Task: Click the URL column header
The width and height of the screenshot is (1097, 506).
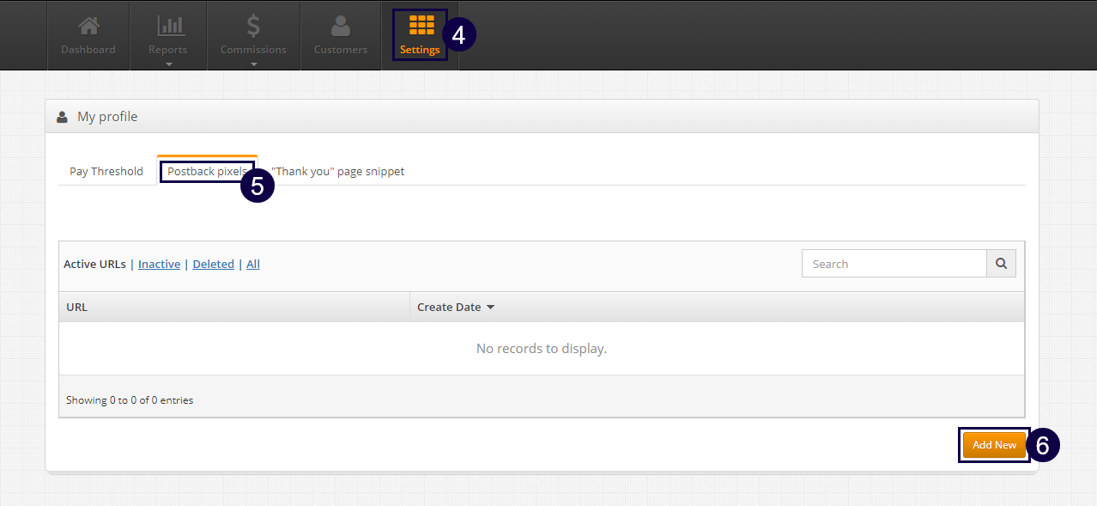Action: 77,307
